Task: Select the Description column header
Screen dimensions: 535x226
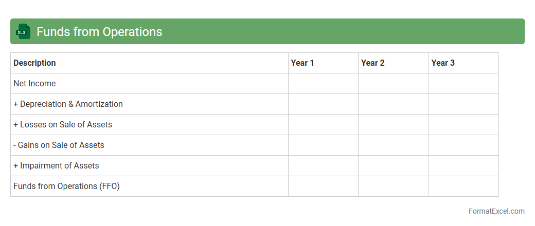Action: tap(34, 63)
